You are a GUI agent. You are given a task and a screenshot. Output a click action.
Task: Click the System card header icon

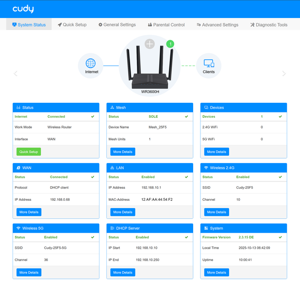click(x=206, y=228)
